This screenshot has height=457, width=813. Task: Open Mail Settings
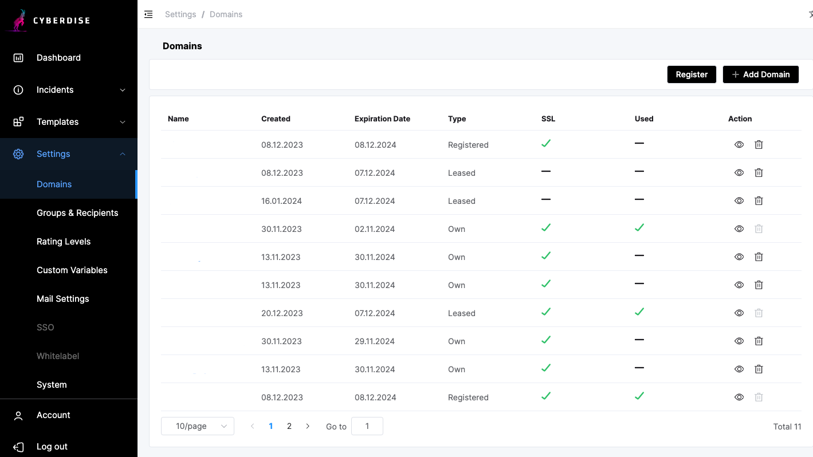[69, 299]
